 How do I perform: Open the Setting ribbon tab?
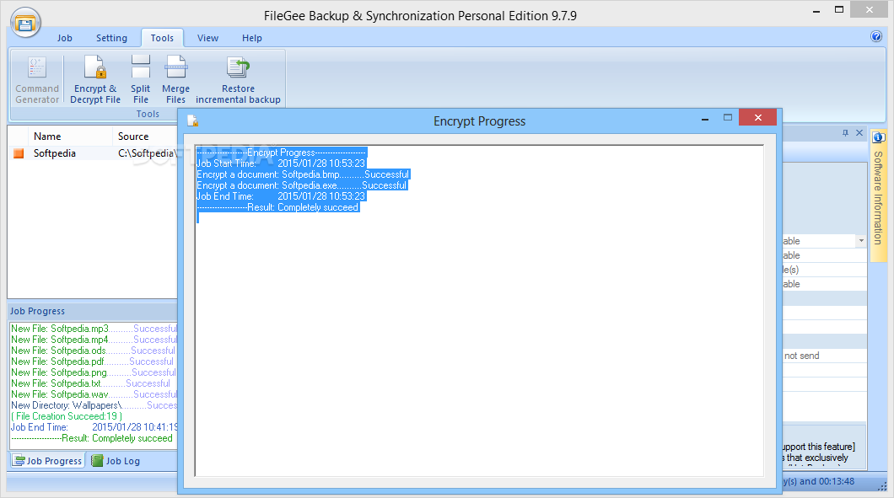point(111,38)
